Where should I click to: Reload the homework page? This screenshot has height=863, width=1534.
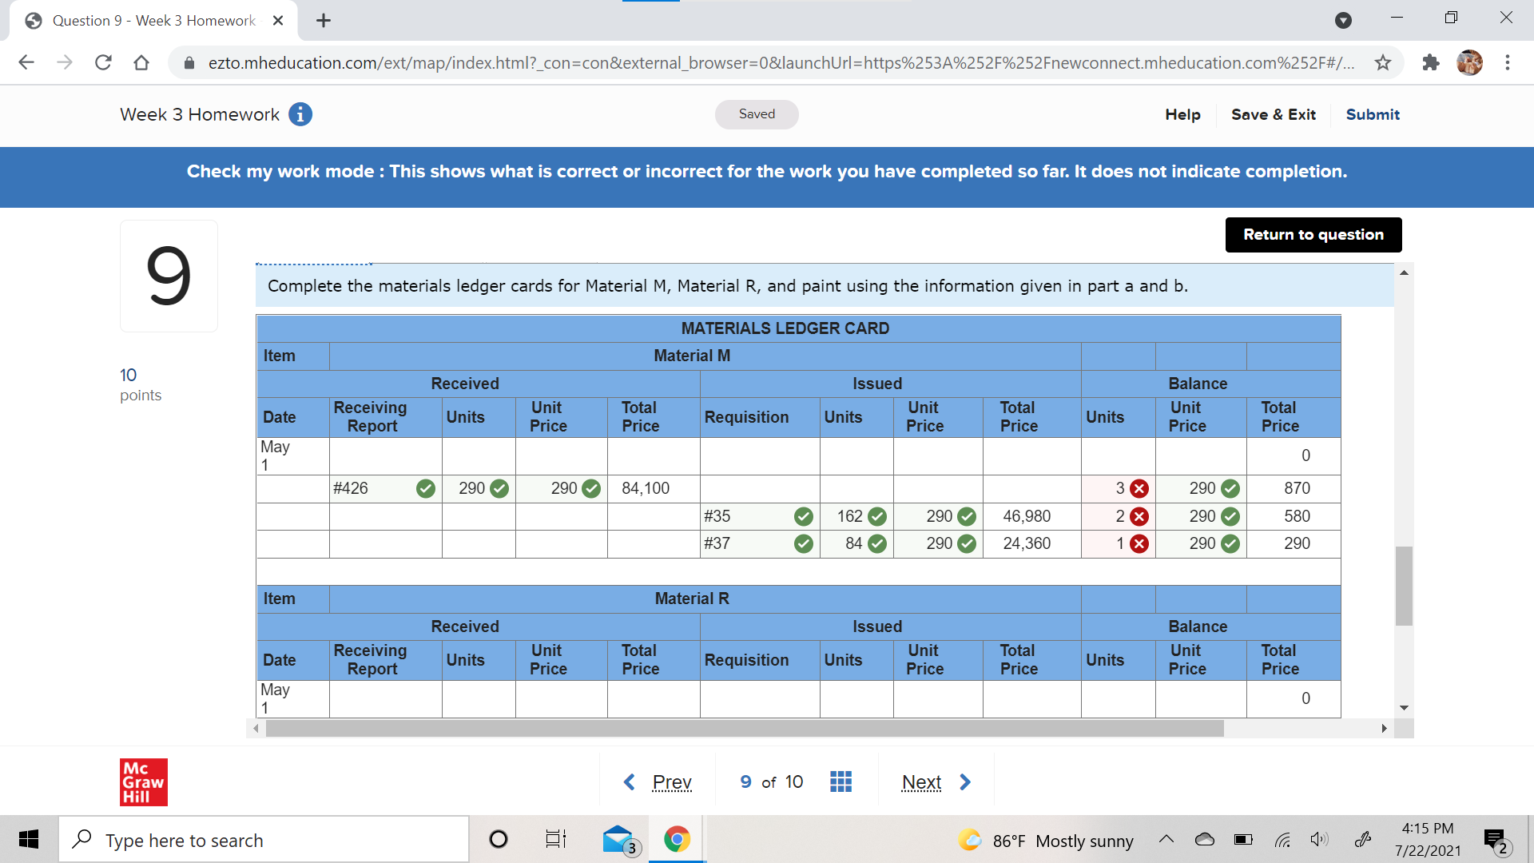103,62
